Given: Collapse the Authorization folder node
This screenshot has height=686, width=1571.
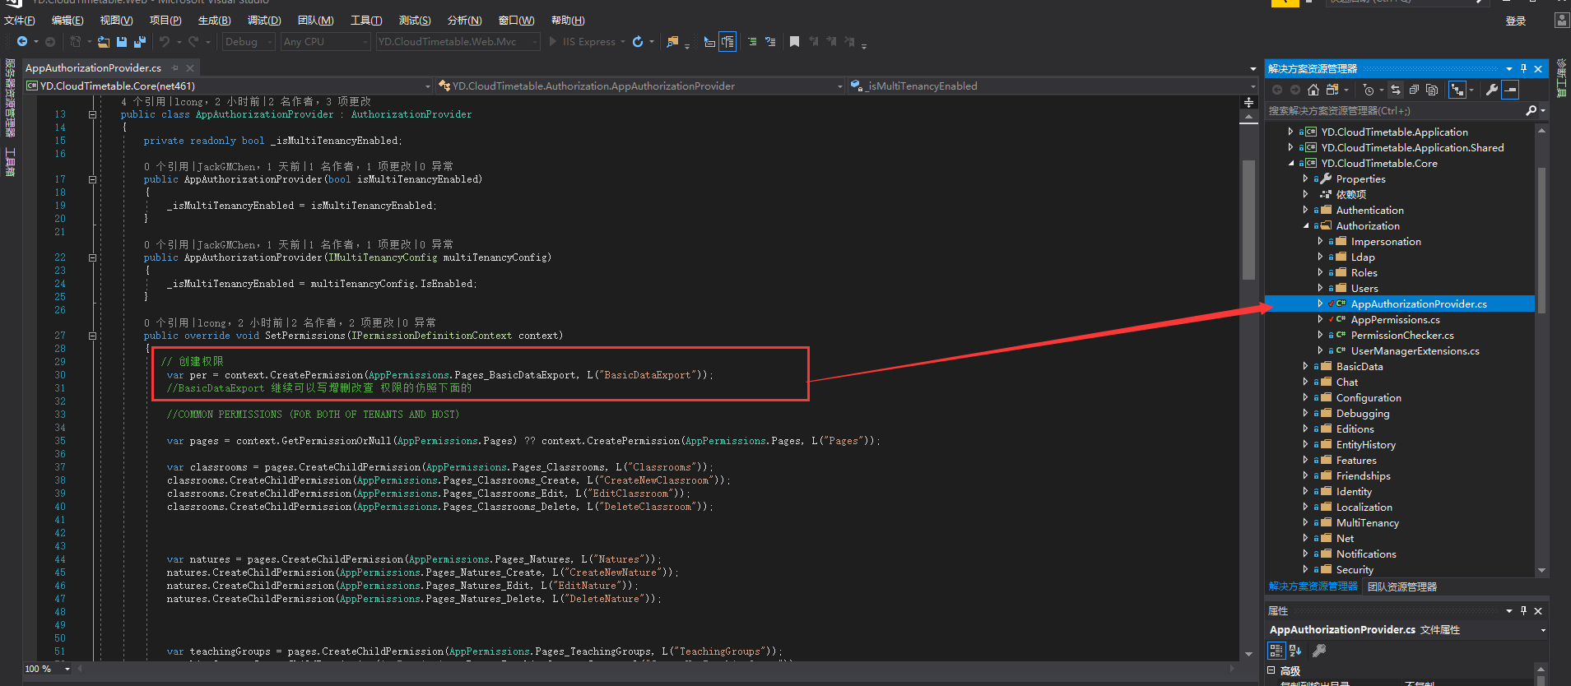Looking at the screenshot, I should 1305,225.
